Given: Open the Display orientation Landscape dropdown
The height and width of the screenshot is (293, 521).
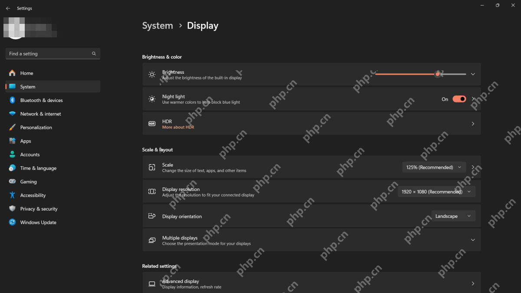Looking at the screenshot, I should pyautogui.click(x=453, y=216).
